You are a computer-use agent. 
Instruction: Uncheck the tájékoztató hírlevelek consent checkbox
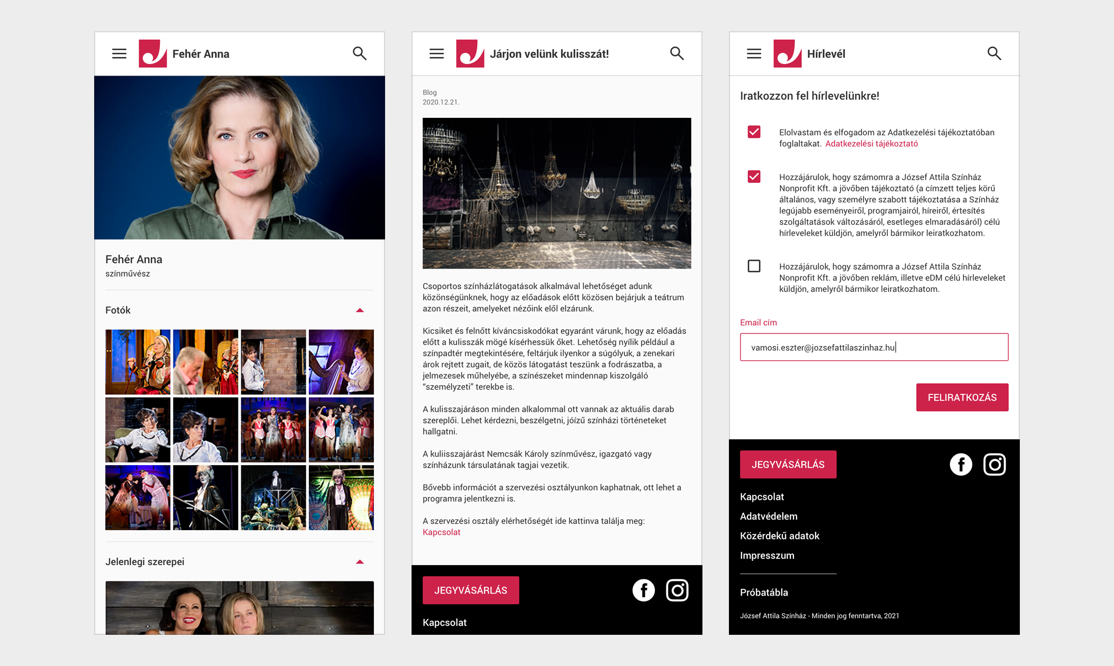(754, 177)
